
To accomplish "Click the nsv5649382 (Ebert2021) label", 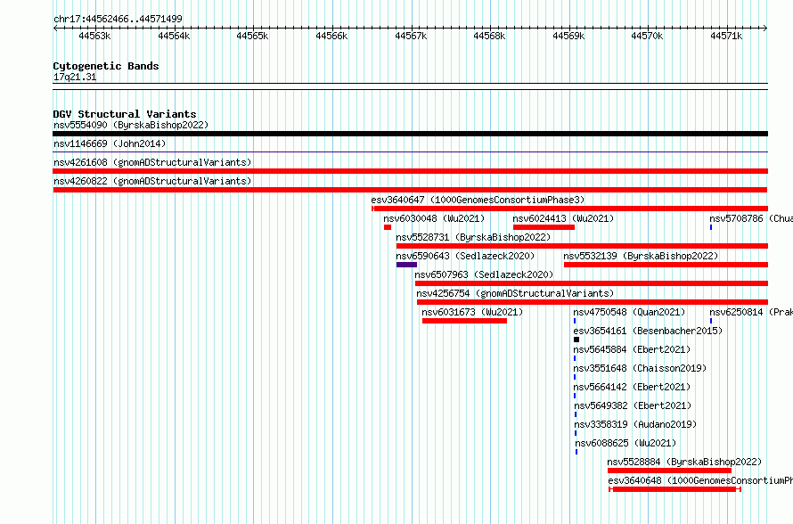I will coord(633,405).
